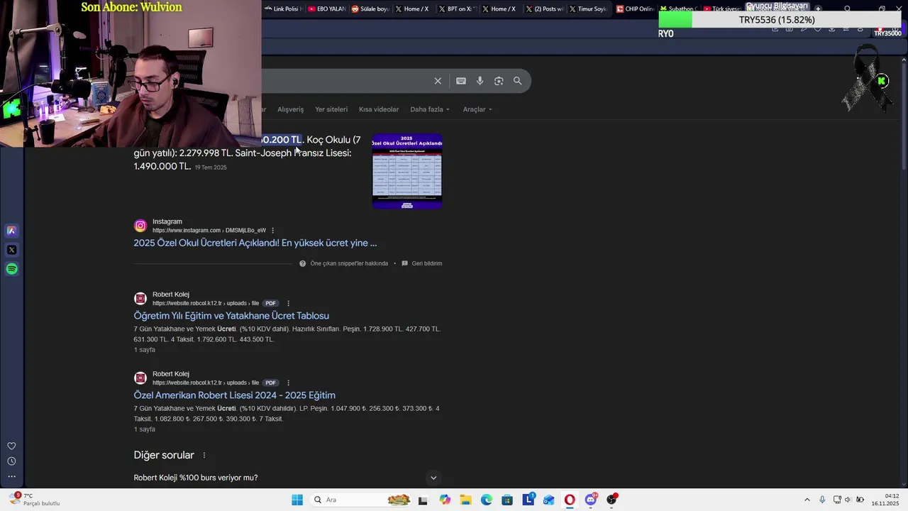Screen dimensions: 908x511
Task: Open File Explorer from the taskbar
Action: point(465,500)
